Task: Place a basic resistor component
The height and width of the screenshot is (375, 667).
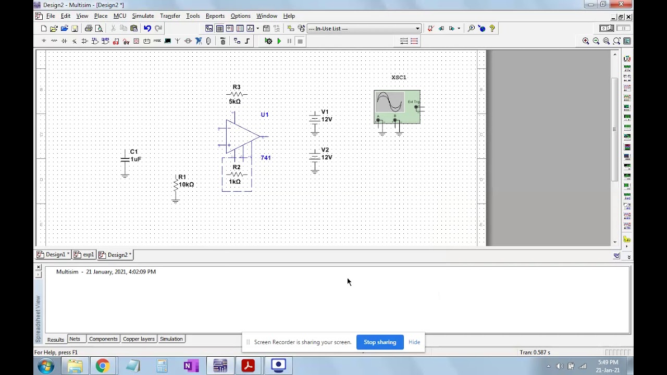Action: pyautogui.click(x=54, y=41)
